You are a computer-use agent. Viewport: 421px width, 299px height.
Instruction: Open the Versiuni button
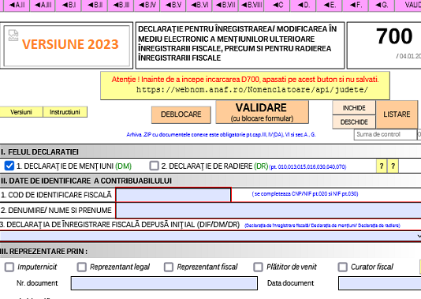coord(21,112)
